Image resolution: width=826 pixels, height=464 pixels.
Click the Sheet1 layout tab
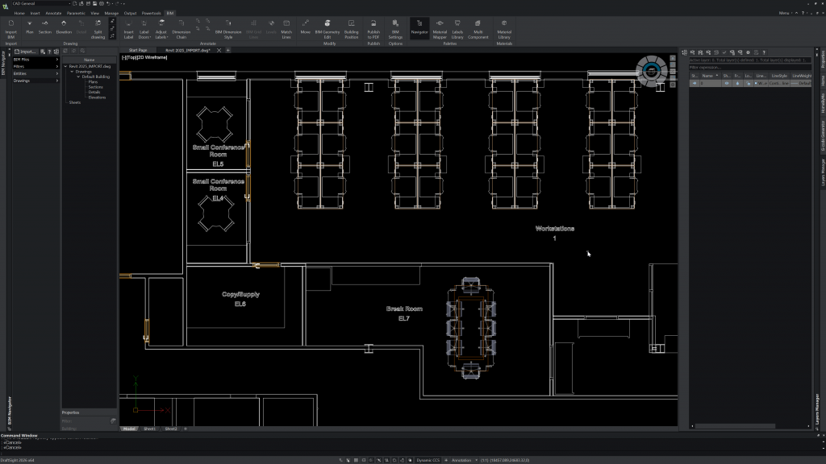pyautogui.click(x=150, y=429)
